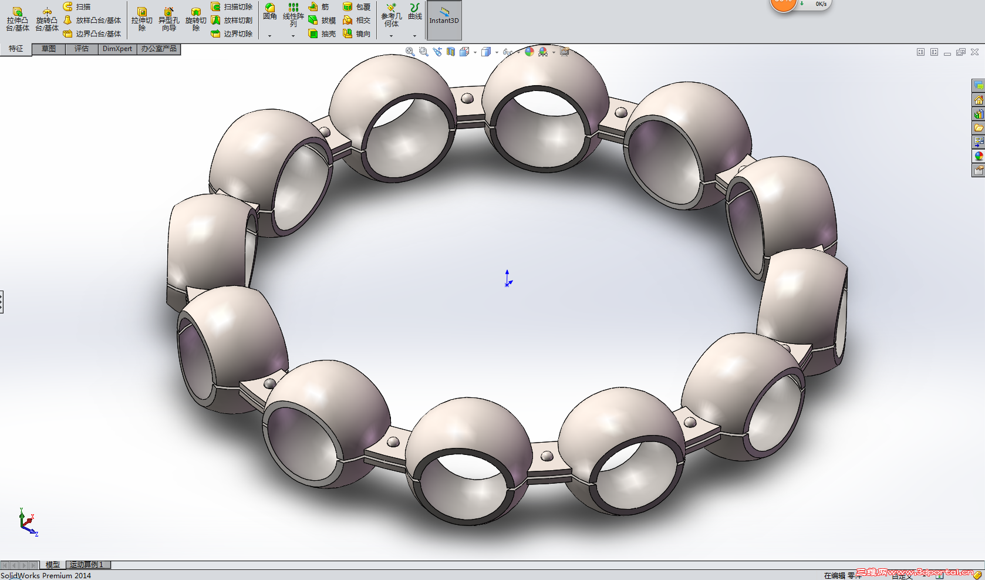Viewport: 985px width, 580px height.
Task: Select the 旋转凸台/基体 revolve boss tool
Action: 47,19
